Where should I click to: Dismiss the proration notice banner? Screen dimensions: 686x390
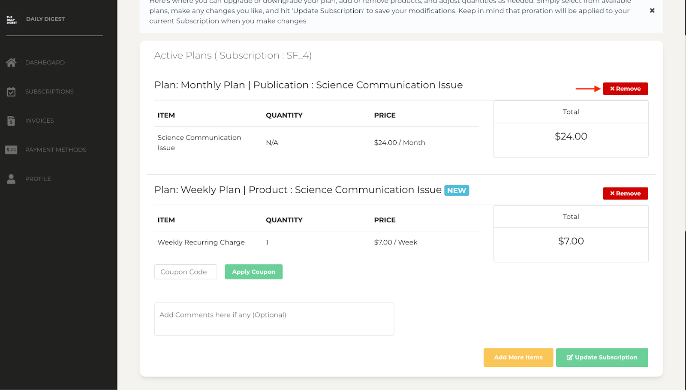click(x=652, y=10)
